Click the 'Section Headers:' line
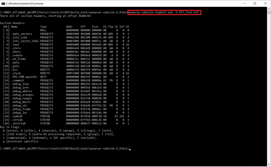Image resolution: width=271 pixels, height=167 pixels. tap(13, 23)
